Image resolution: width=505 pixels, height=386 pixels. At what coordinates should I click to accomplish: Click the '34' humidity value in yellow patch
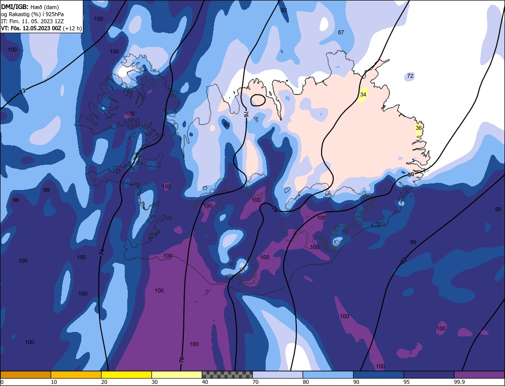363,94
